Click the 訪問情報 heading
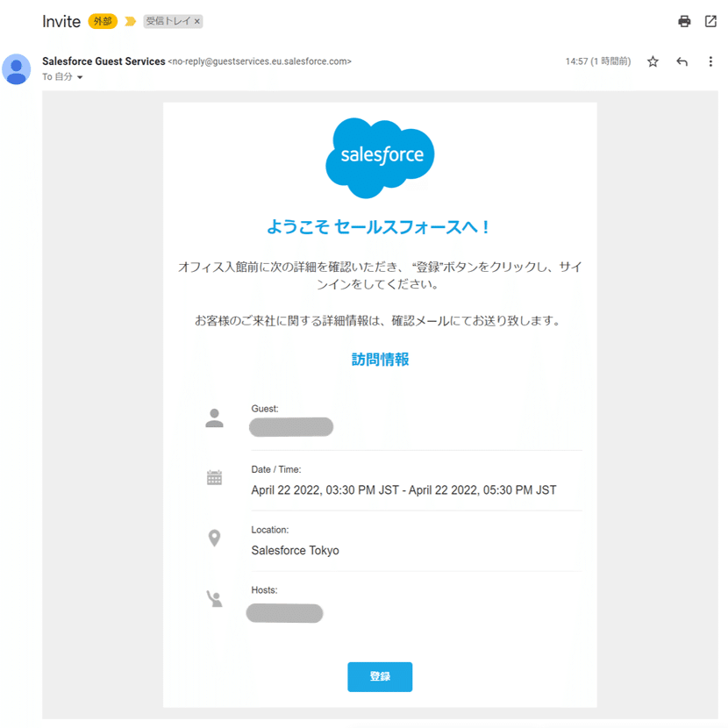 pos(380,360)
